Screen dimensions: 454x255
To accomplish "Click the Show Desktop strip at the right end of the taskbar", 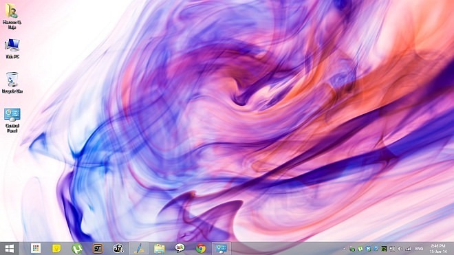I will coord(453,249).
